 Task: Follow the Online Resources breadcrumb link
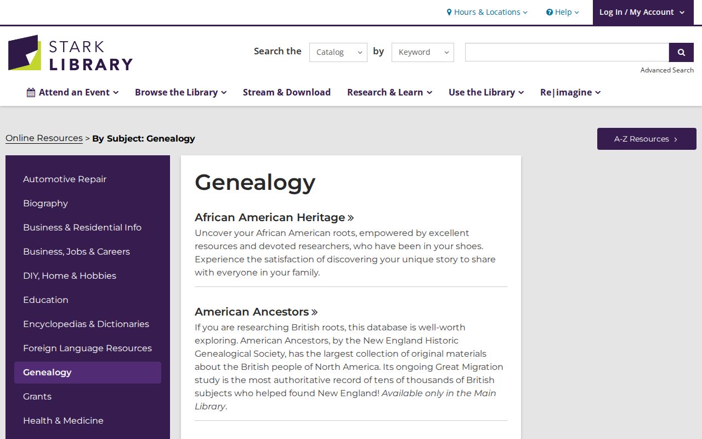tap(44, 138)
